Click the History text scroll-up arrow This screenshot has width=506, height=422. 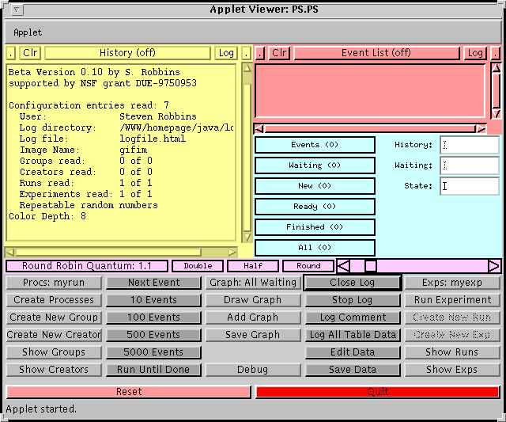[247, 68]
